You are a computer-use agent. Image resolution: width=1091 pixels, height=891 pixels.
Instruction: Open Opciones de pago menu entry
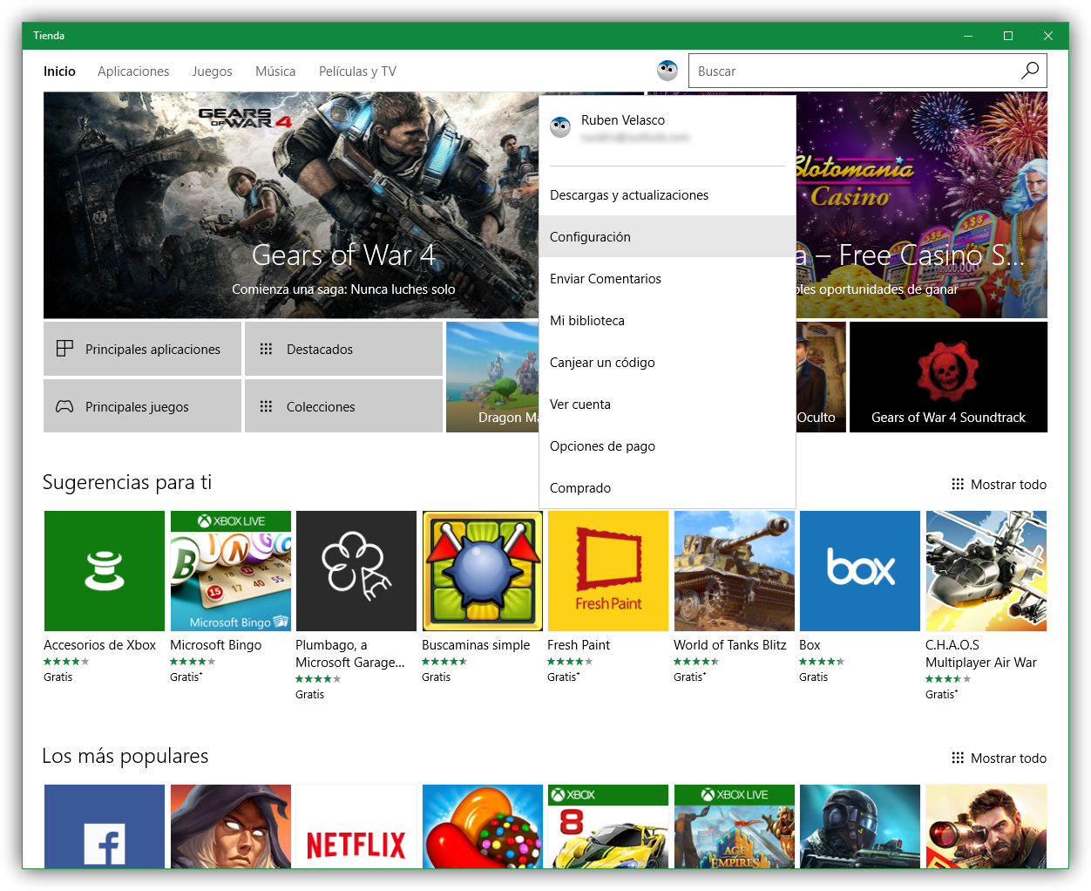[x=667, y=446]
